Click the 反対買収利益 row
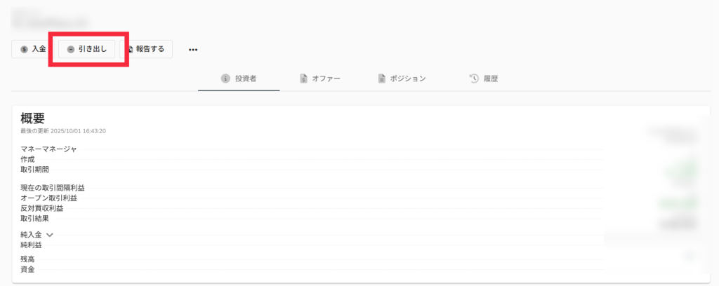This screenshot has height=286, width=719. 42,208
